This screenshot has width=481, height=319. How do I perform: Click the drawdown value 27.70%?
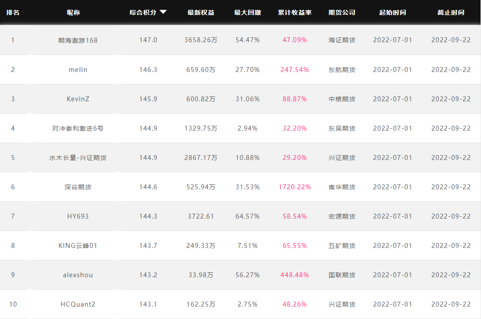click(247, 70)
